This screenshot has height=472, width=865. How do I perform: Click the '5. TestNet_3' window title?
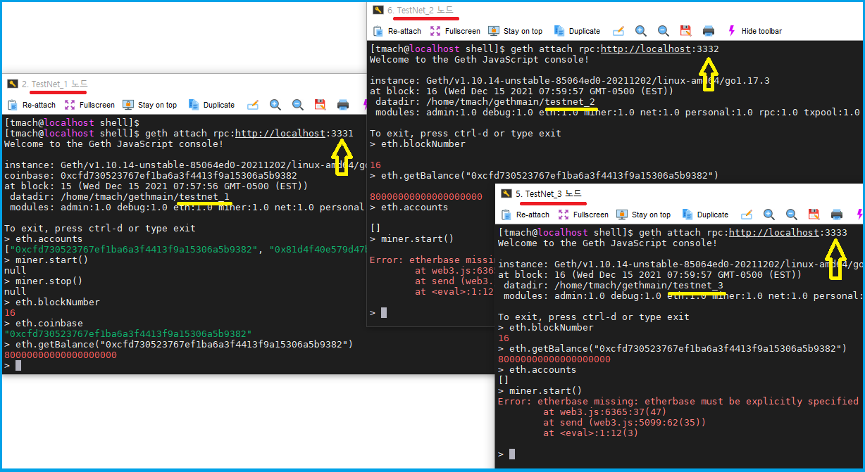tap(549, 193)
